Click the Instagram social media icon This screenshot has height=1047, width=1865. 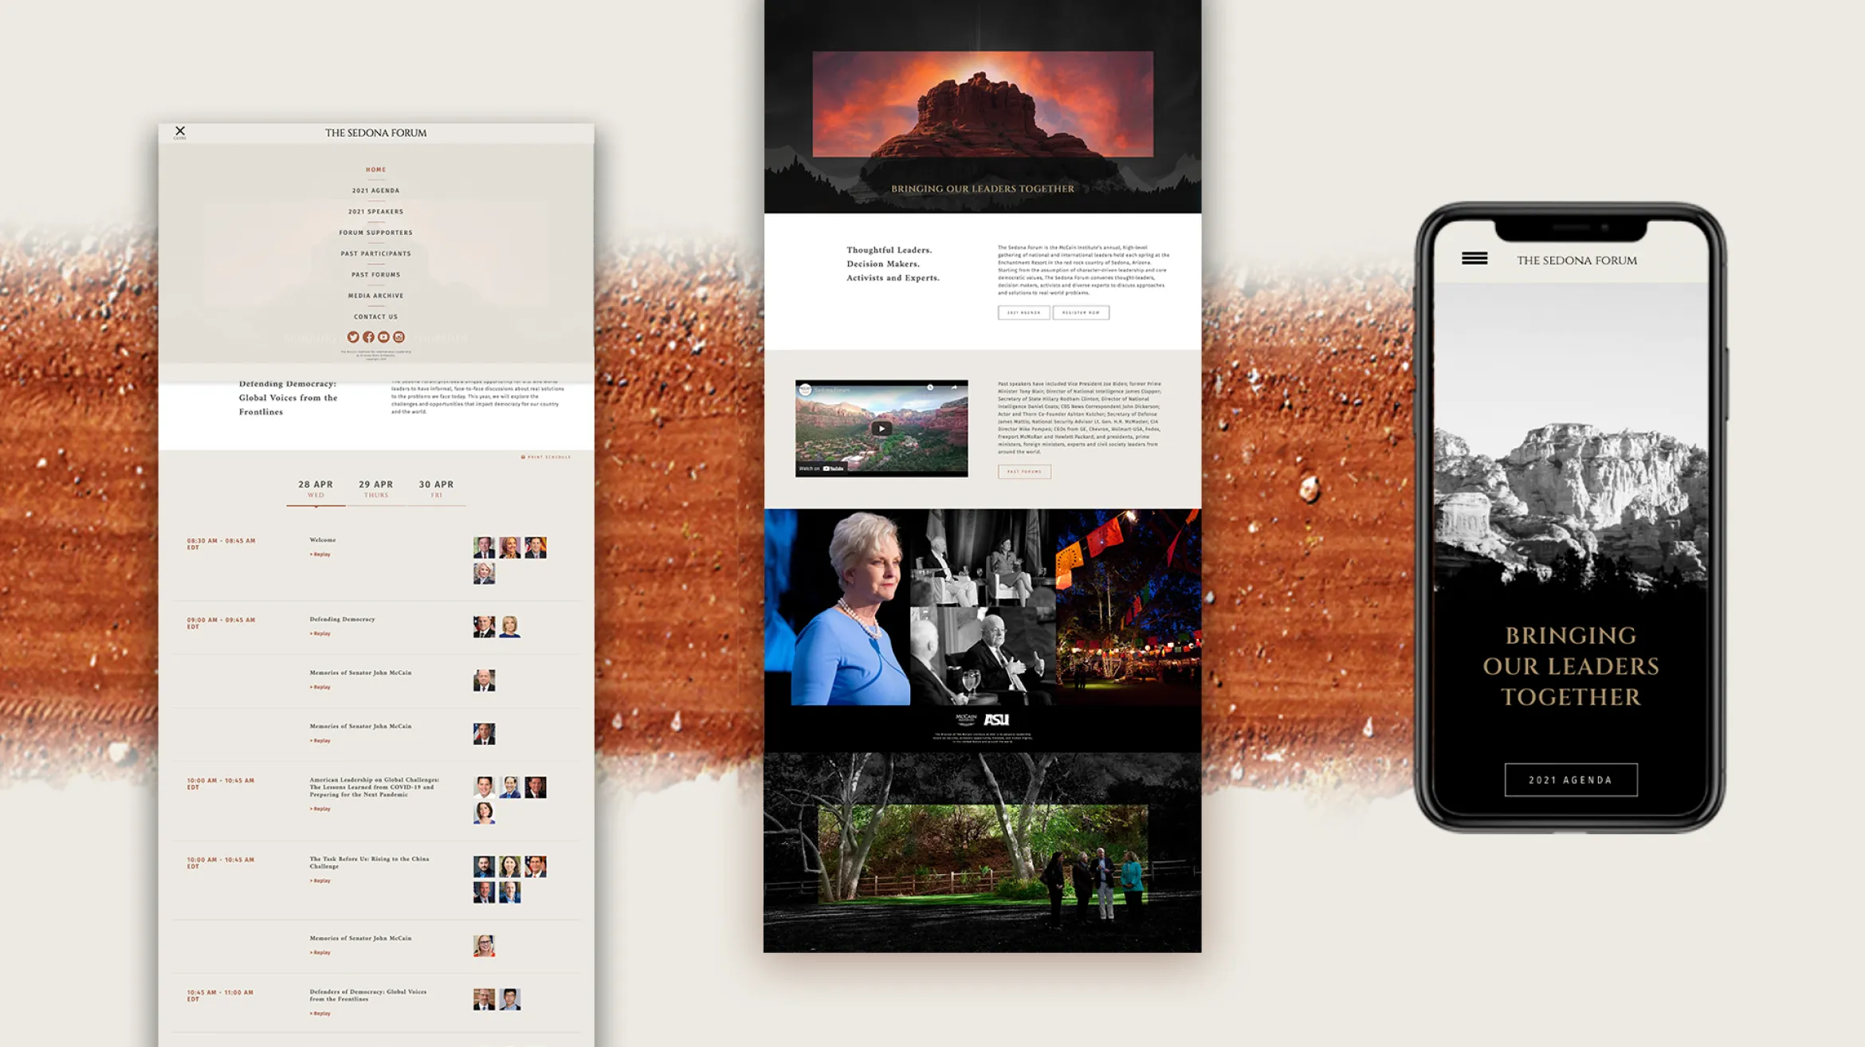click(397, 336)
